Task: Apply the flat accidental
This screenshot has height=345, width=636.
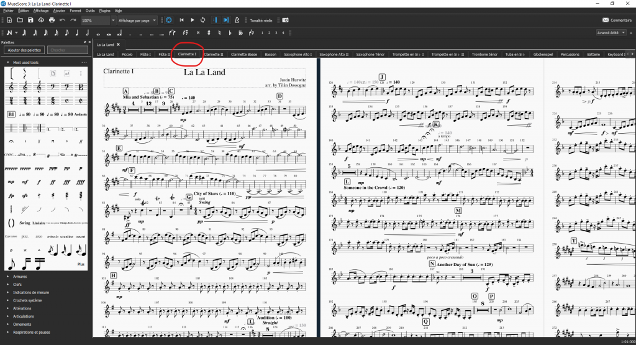Action: click(x=230, y=33)
